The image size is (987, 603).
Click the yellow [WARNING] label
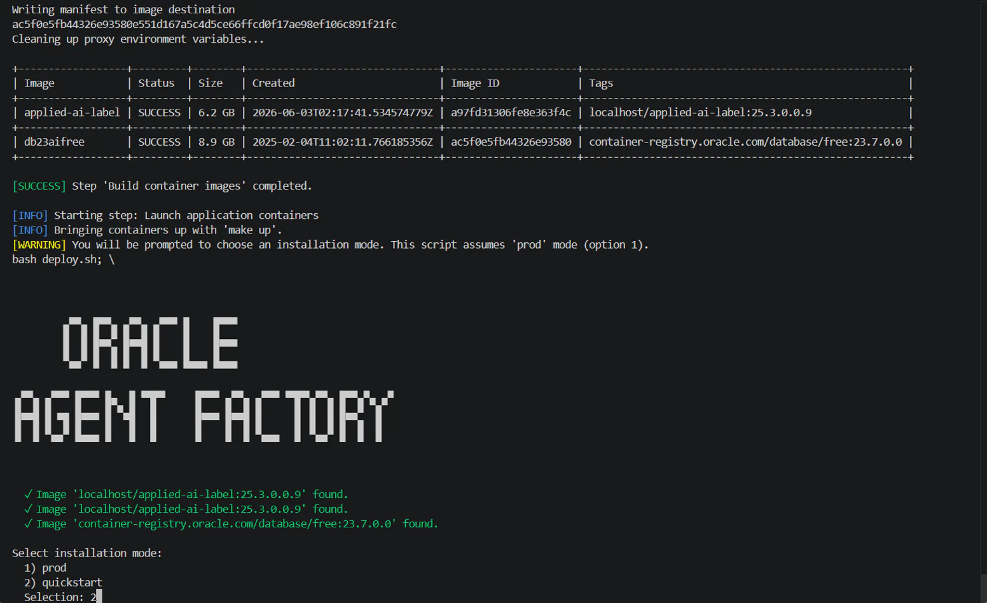pos(39,244)
